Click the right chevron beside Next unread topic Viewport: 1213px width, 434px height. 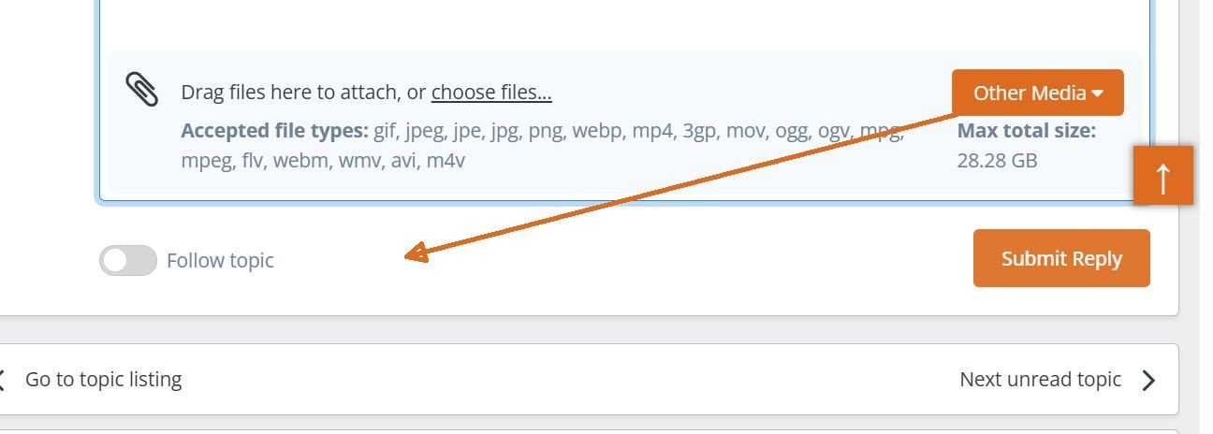coord(1148,380)
